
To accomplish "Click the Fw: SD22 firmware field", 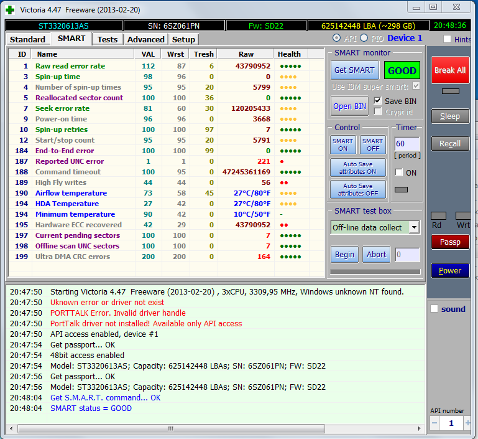I will (266, 26).
